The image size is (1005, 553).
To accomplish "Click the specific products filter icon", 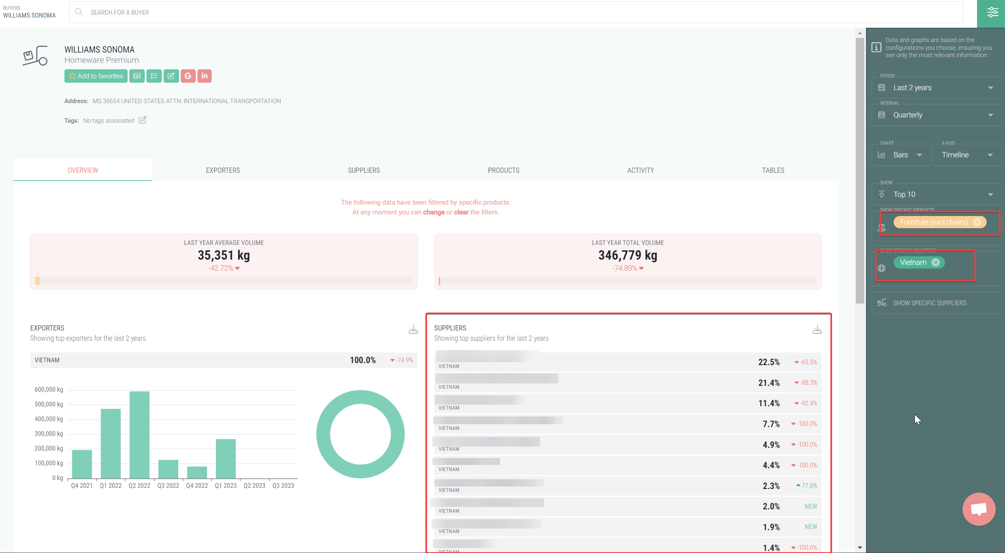I will 882,228.
